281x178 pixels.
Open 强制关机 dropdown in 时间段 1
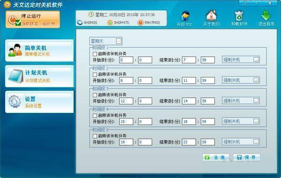coord(241,59)
